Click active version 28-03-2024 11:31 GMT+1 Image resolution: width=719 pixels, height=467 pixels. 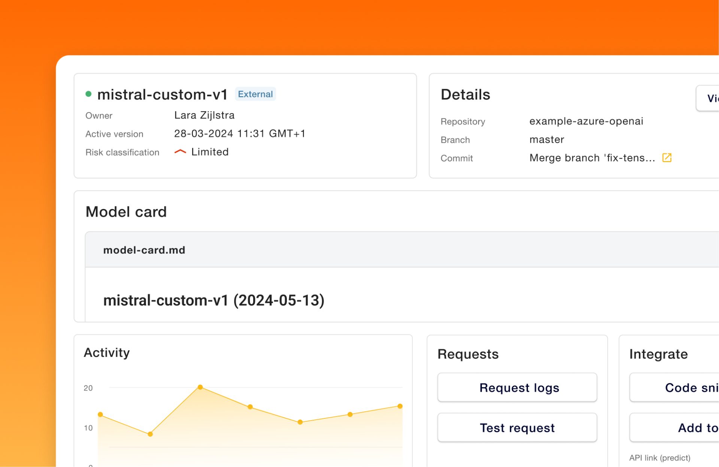(x=240, y=133)
